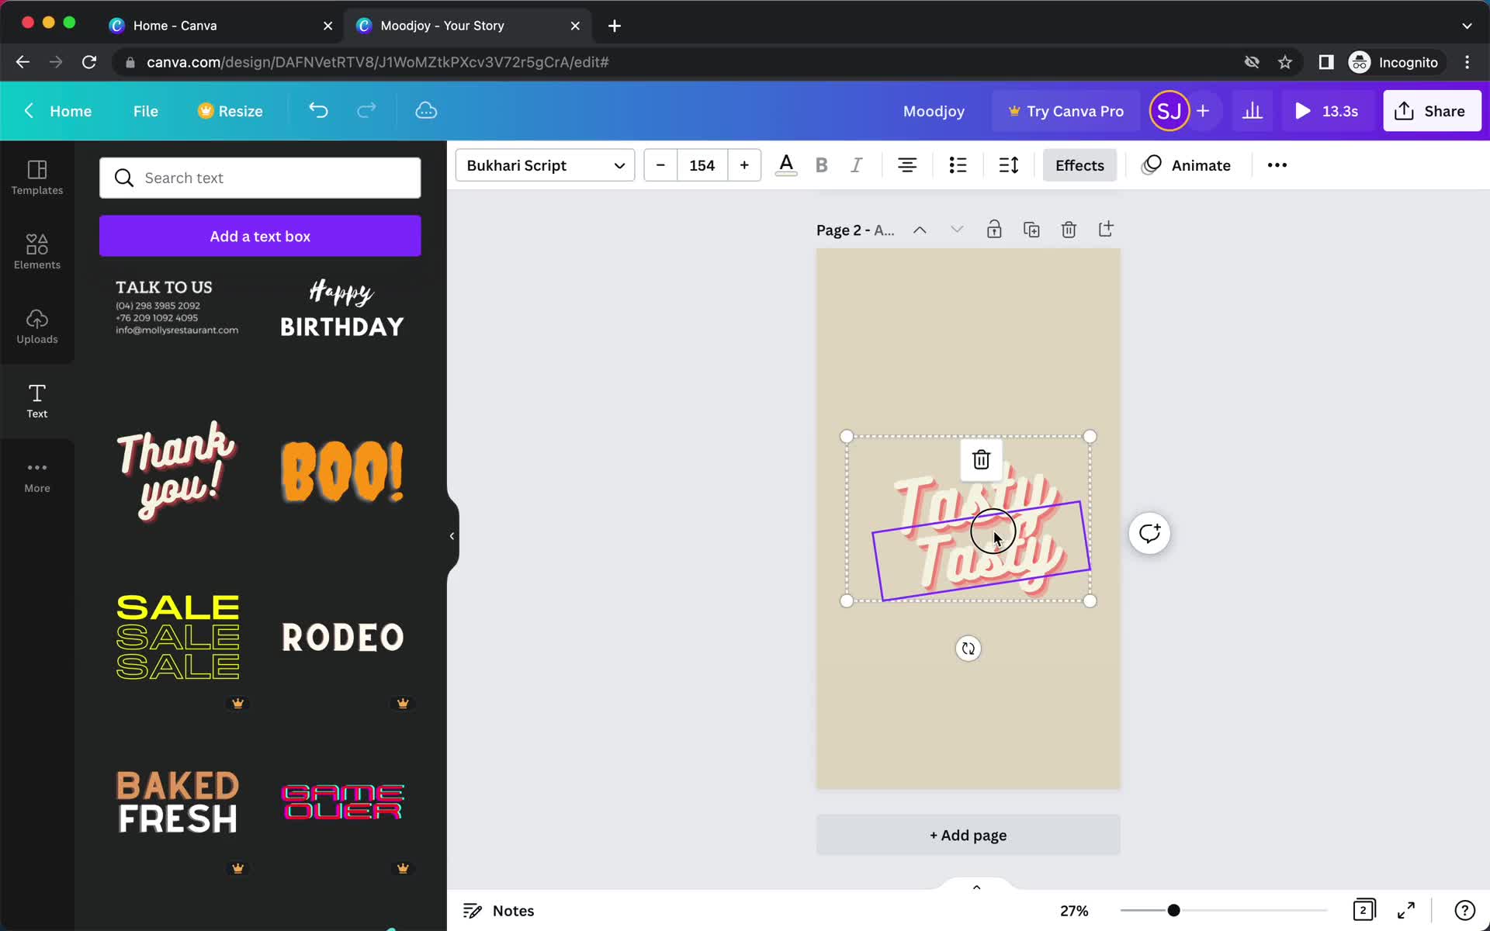Open Effects panel
The width and height of the screenshot is (1490, 931).
pos(1079,165)
